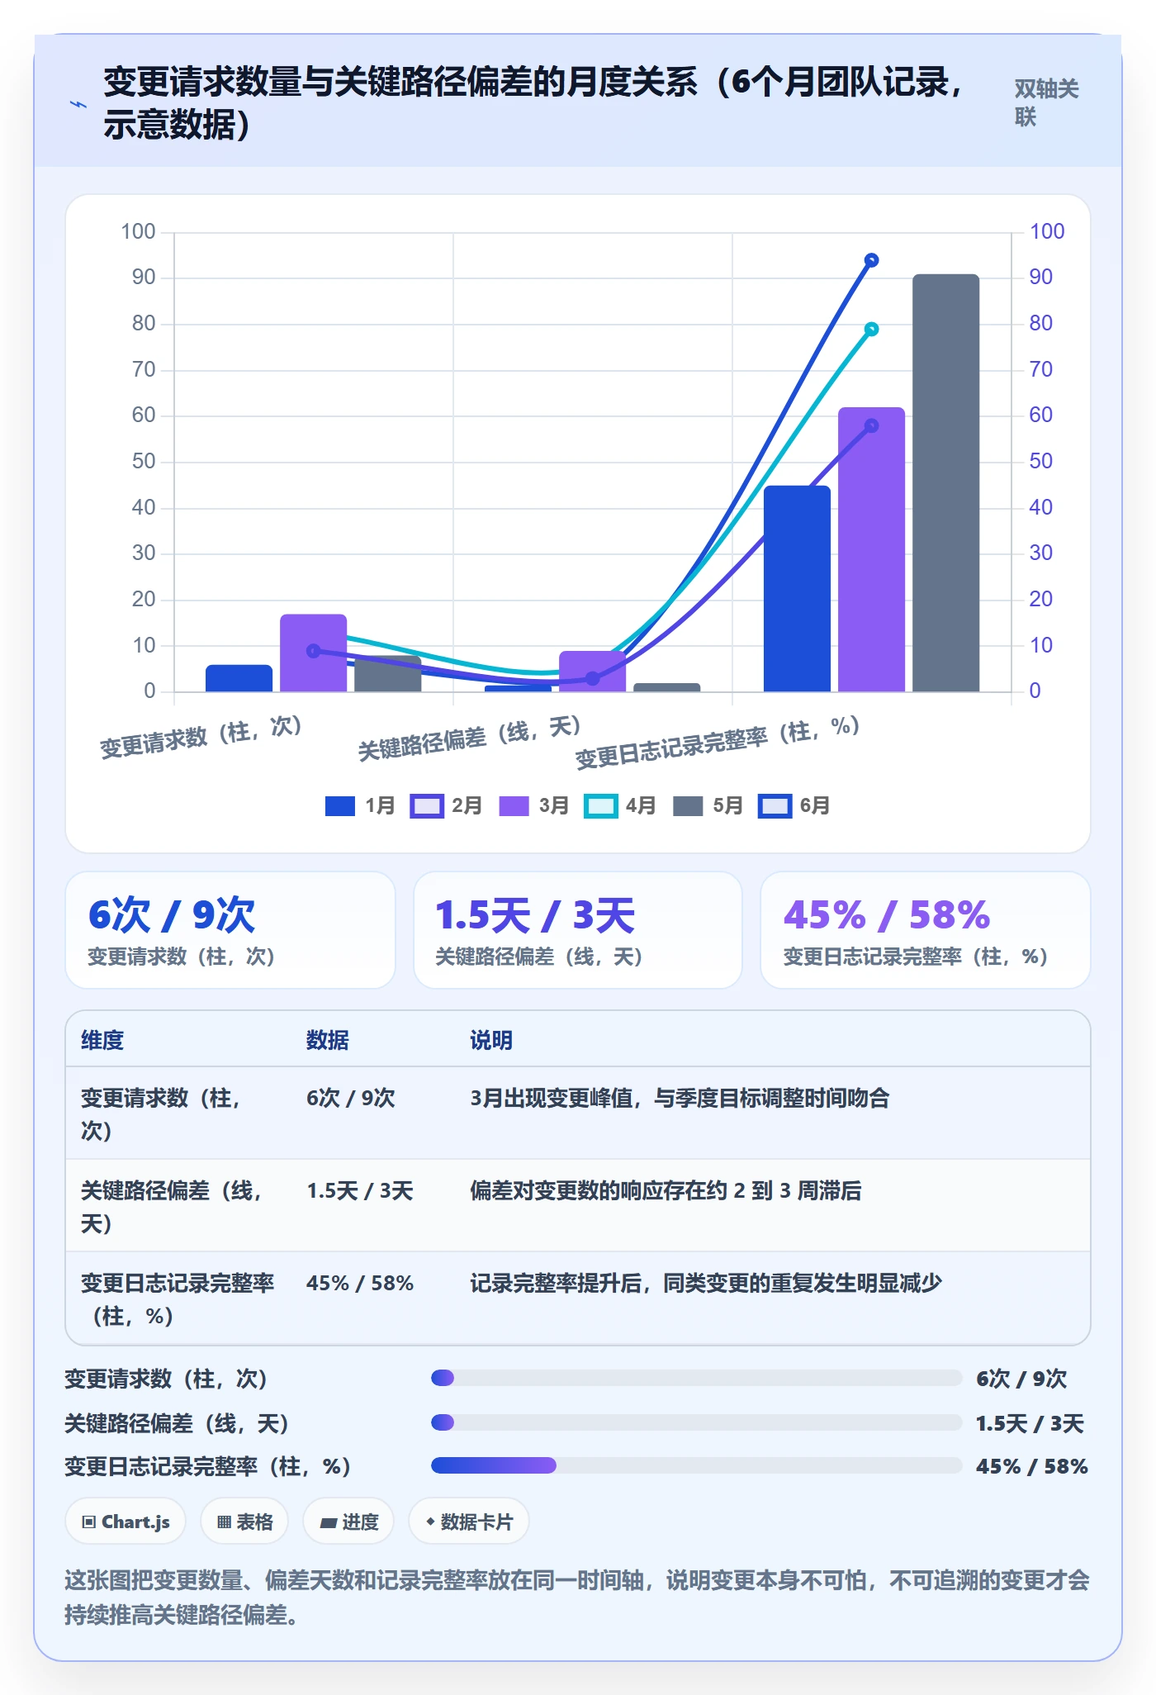Click the top blue line data point near 94

[x=871, y=260]
